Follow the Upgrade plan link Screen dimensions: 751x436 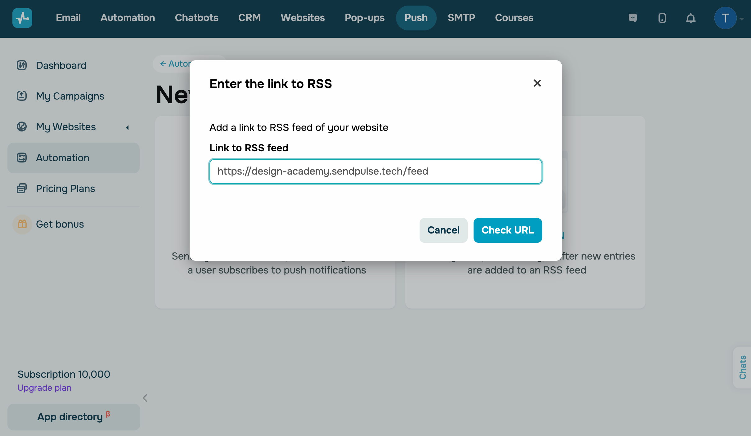click(x=44, y=388)
